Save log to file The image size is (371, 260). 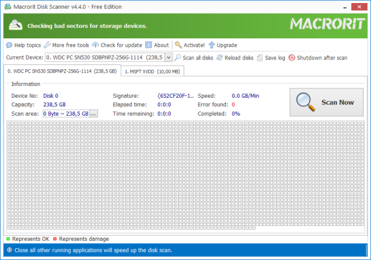tap(271, 58)
